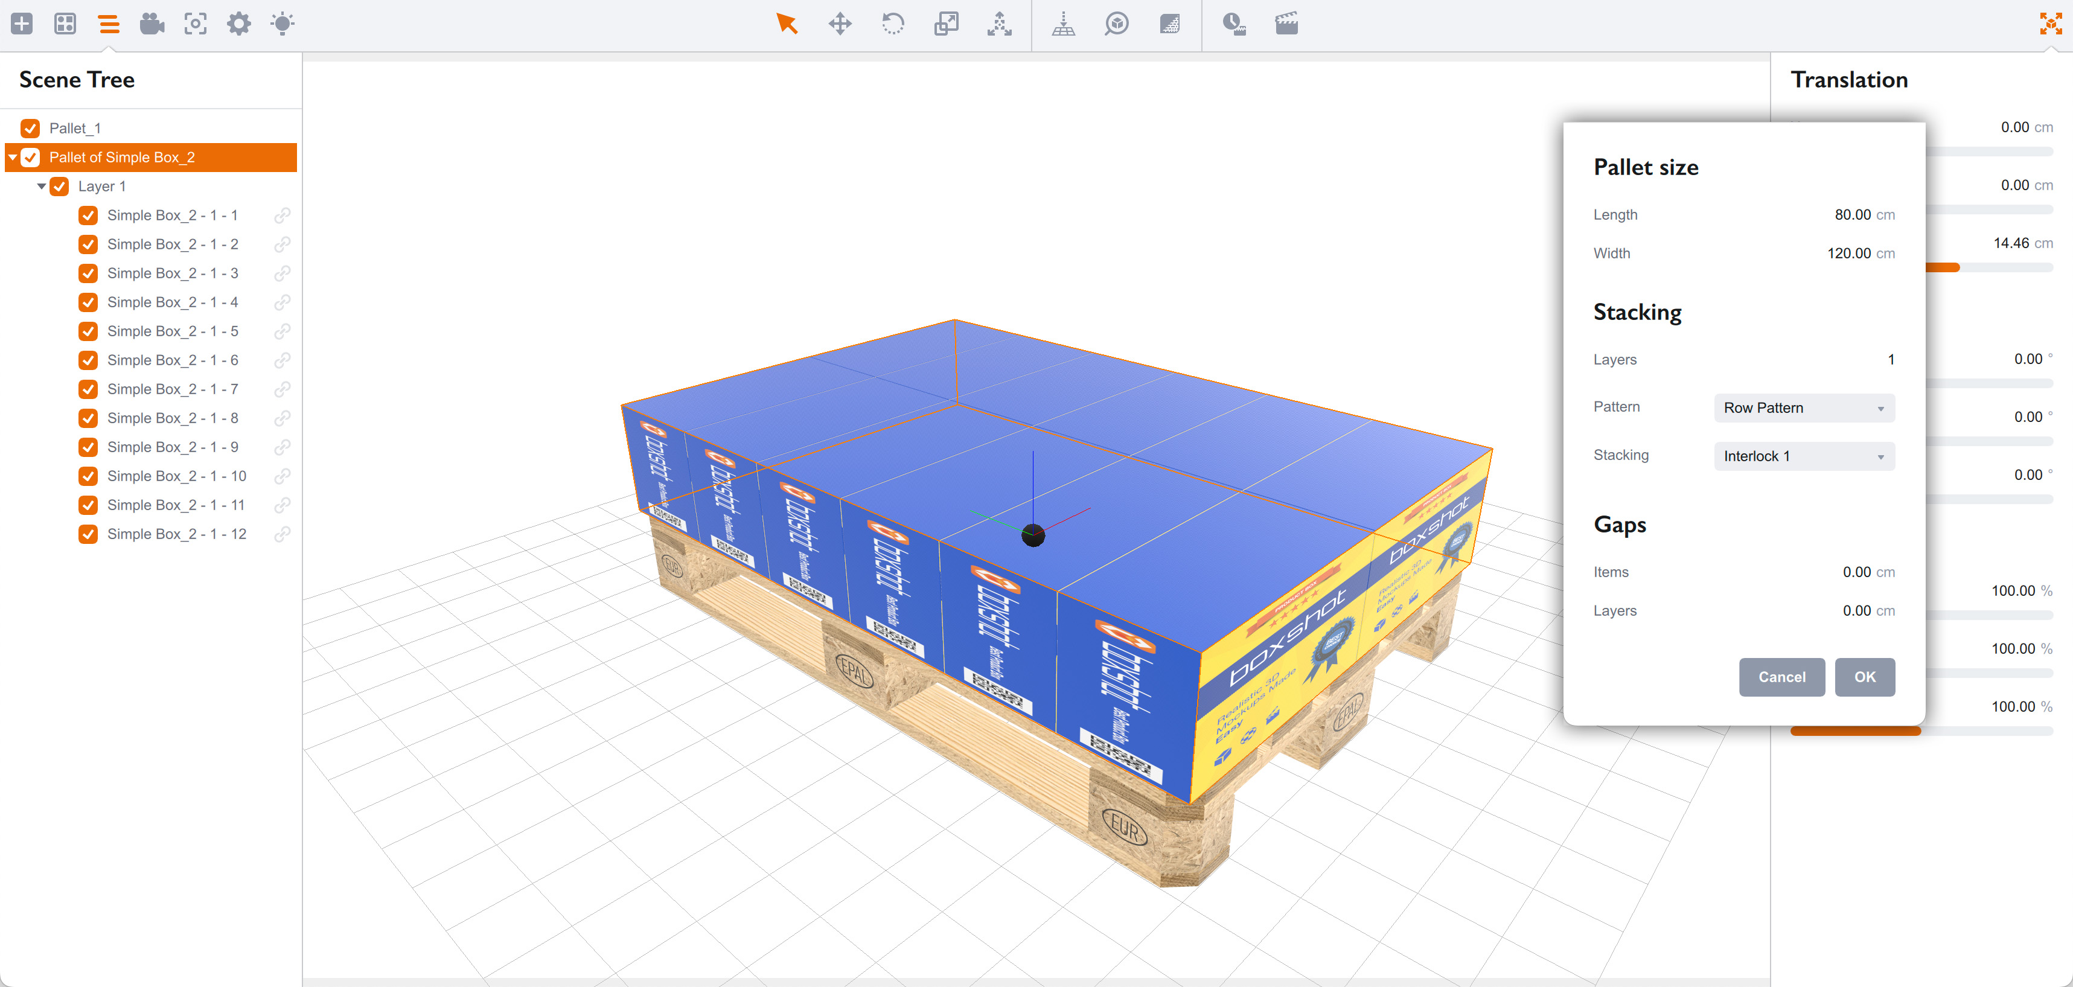Toggle visibility of Layer 1
The height and width of the screenshot is (987, 2073).
[x=59, y=186]
